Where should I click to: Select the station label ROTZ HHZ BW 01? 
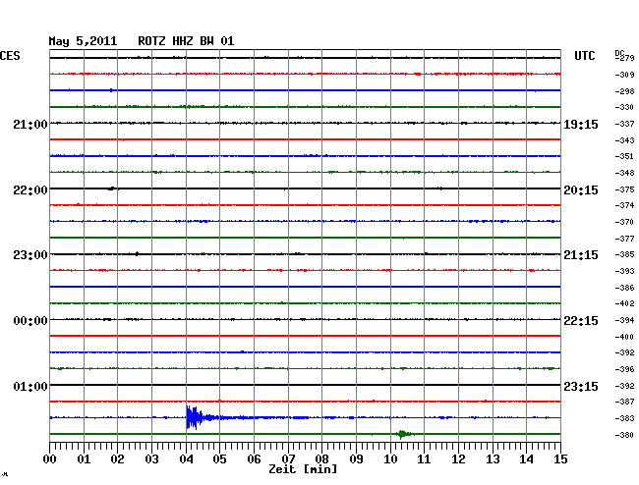[186, 41]
